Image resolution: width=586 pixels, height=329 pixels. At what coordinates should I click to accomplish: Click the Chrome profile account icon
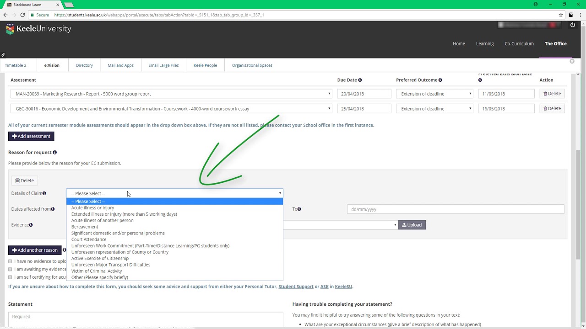(536, 4)
